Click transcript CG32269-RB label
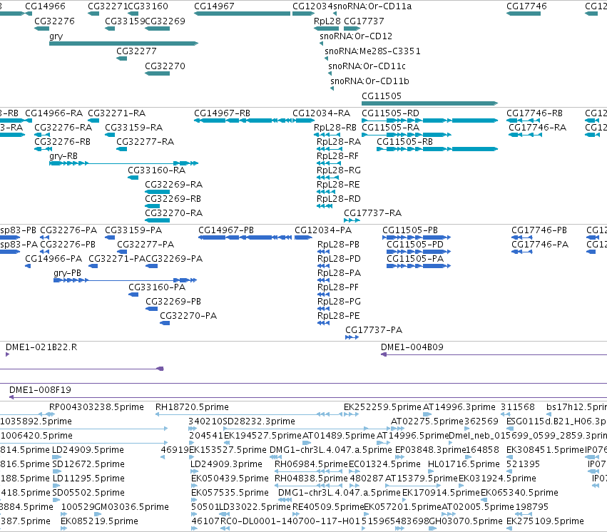 (173, 199)
